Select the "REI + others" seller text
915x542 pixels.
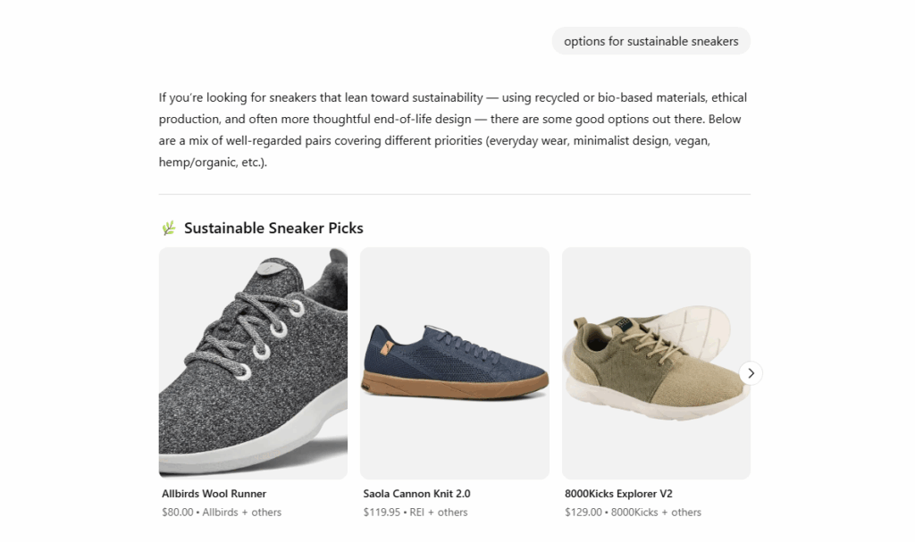(x=439, y=513)
